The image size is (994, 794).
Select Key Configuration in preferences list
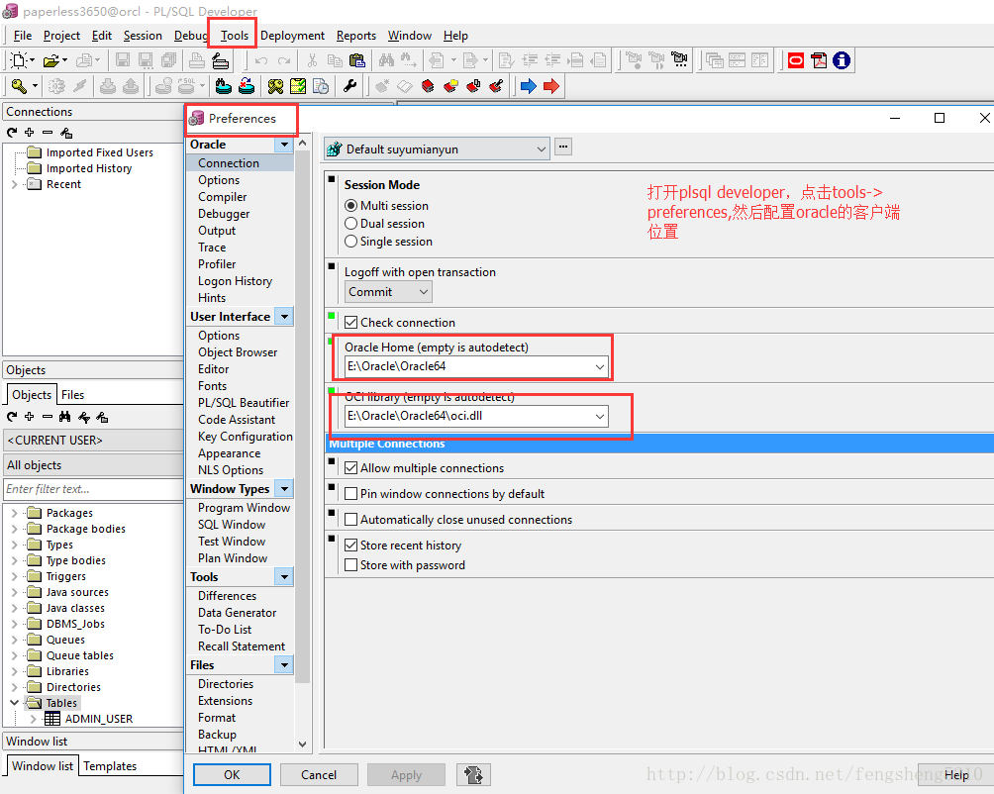(245, 437)
